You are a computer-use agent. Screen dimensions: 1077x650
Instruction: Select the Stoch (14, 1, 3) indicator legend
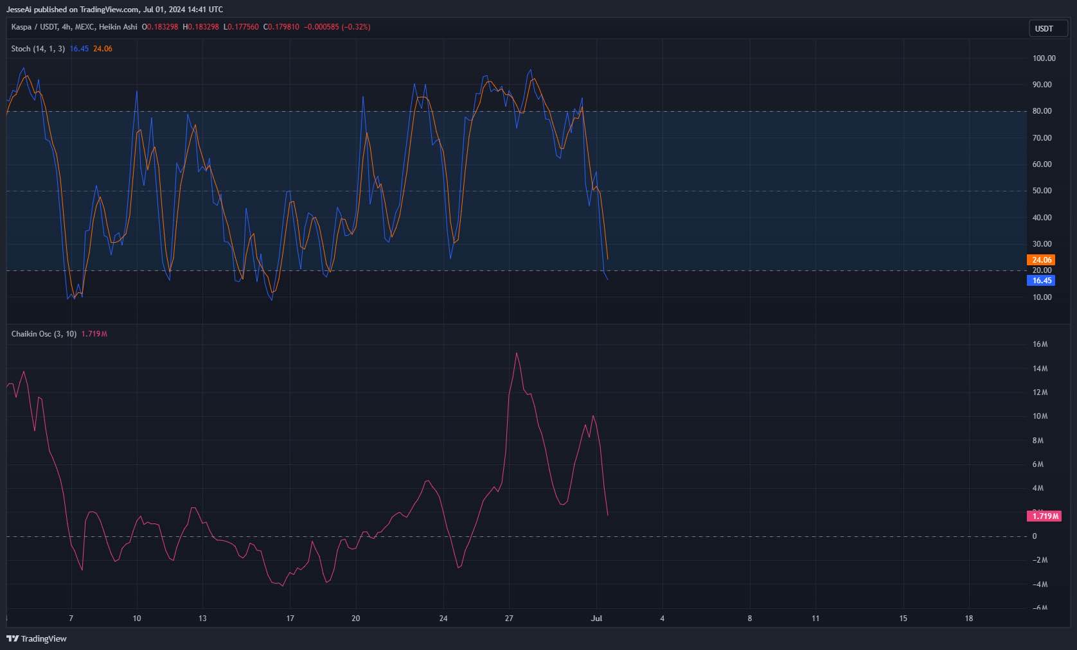38,49
